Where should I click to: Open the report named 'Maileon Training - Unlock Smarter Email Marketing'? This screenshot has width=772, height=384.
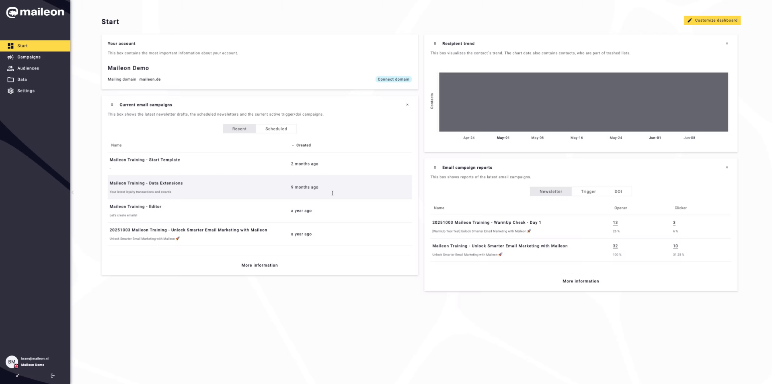(x=500, y=246)
